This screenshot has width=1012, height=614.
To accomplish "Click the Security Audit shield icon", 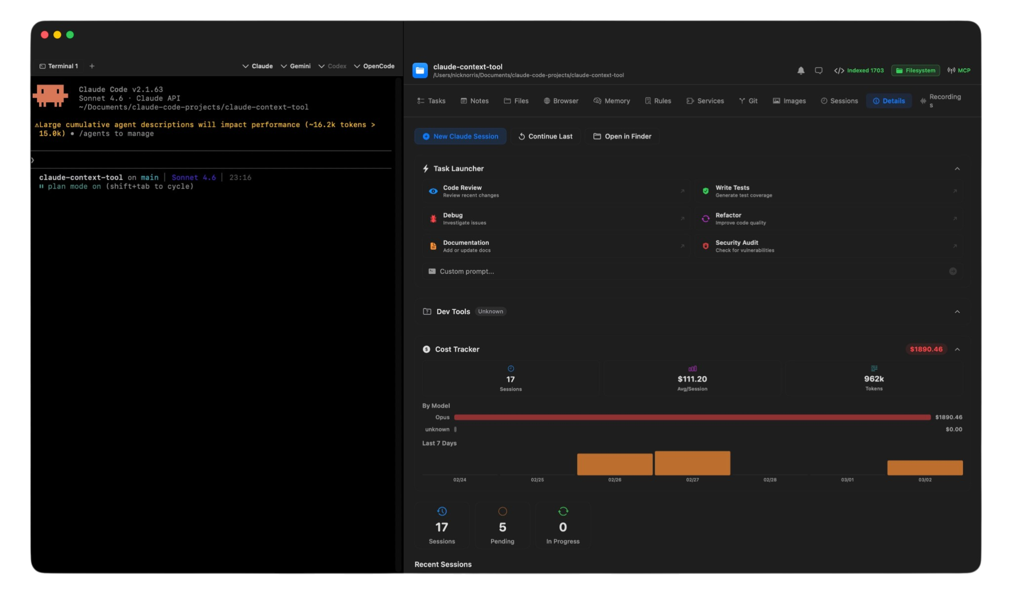I will click(705, 246).
